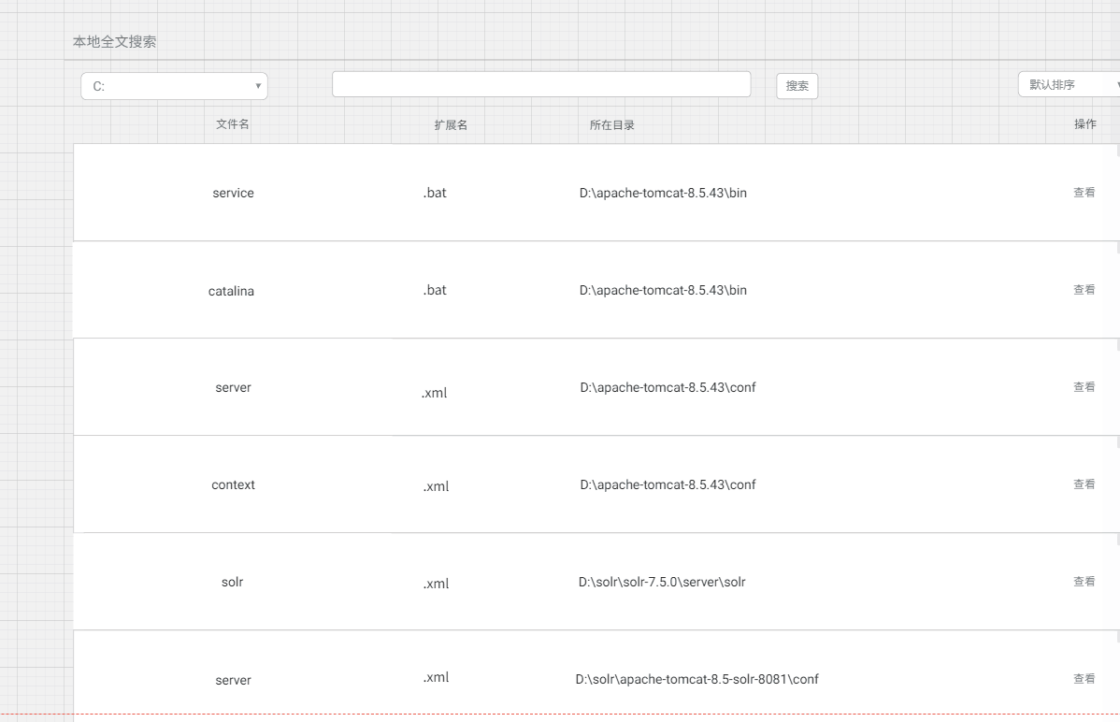Click 查看 for service.bat row
This screenshot has width=1120, height=722.
1084,193
